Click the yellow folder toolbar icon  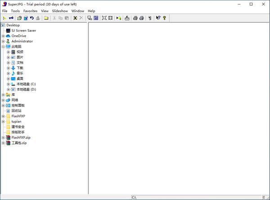[46, 18]
